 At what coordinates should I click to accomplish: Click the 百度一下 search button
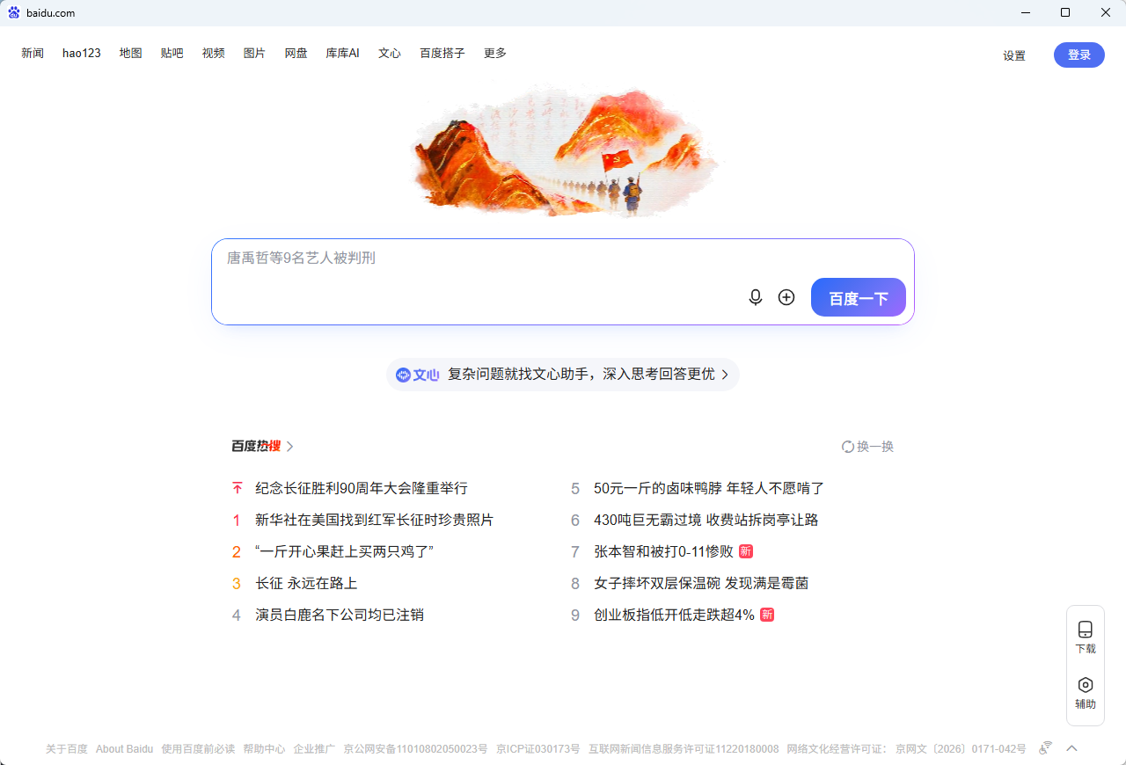pos(859,297)
